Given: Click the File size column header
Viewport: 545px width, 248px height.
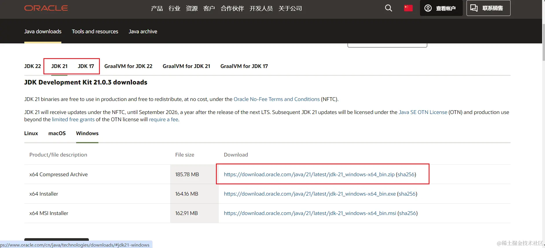Looking at the screenshot, I should [185, 155].
